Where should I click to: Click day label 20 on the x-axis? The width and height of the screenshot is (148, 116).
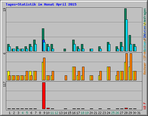91,113
